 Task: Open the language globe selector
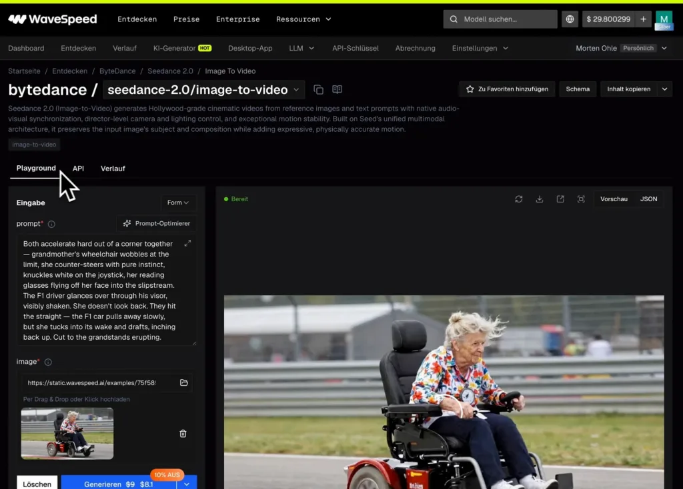point(570,19)
